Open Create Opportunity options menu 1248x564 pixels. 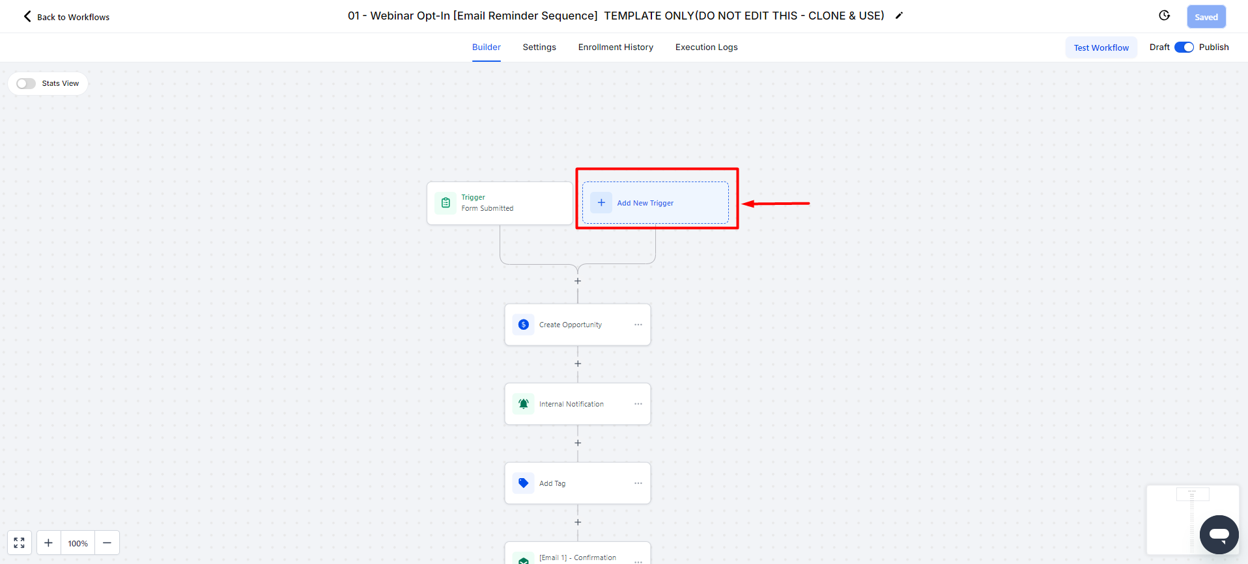[x=638, y=325]
